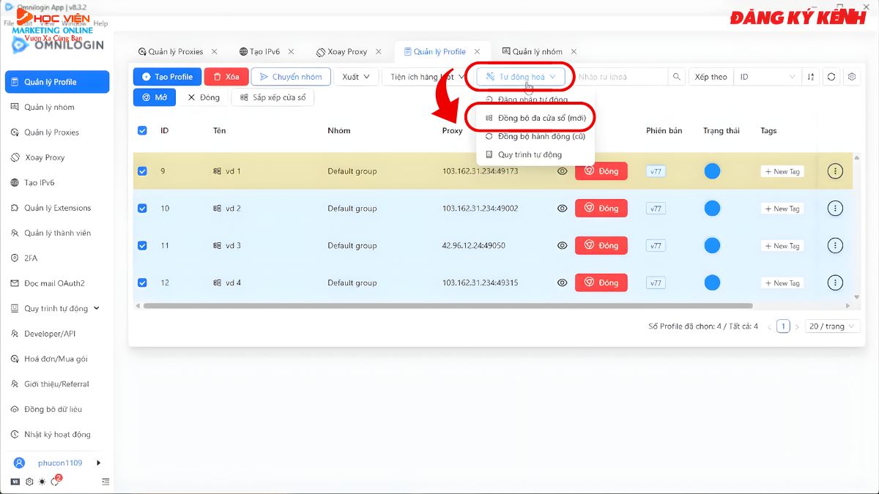
Task: Click the theme brightness icon at bottom left
Action: pyautogui.click(x=42, y=482)
